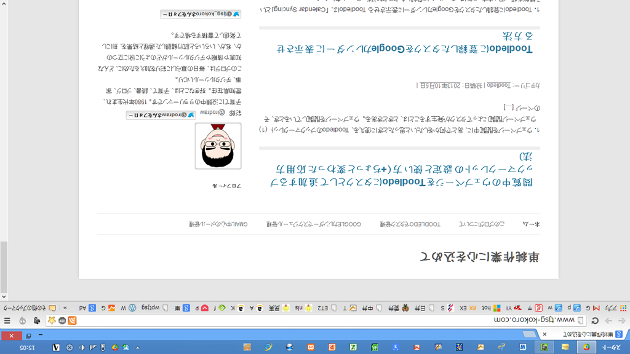Click the stop-sign ad blocker icon

62,321
